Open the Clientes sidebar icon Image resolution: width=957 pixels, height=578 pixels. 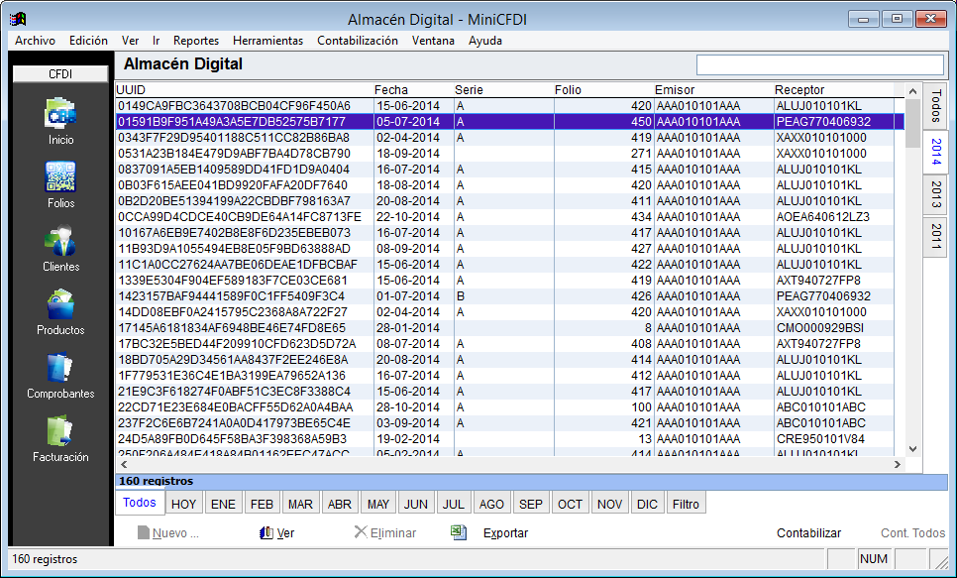click(60, 241)
